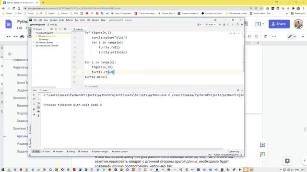Toggle the vertical Structure tool window button
307x172 pixels.
[x=30, y=129]
